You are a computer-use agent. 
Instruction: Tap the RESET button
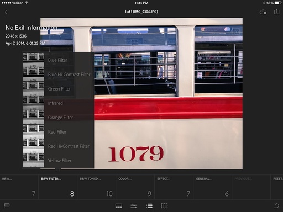pos(277,187)
